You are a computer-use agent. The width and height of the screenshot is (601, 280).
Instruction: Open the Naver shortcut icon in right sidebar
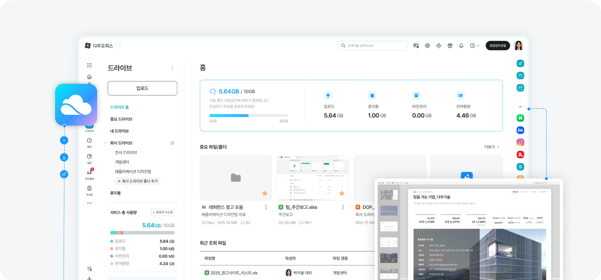(520, 119)
